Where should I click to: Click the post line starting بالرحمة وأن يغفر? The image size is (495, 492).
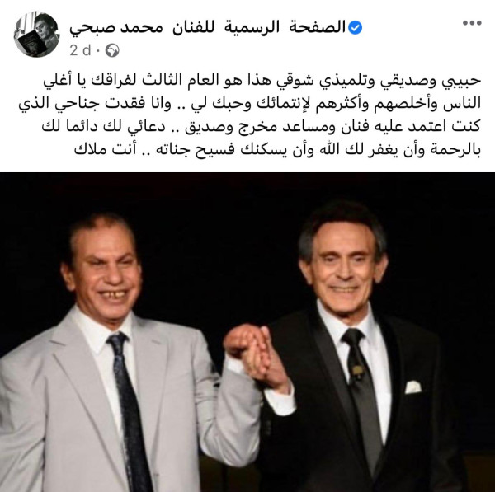click(x=277, y=149)
